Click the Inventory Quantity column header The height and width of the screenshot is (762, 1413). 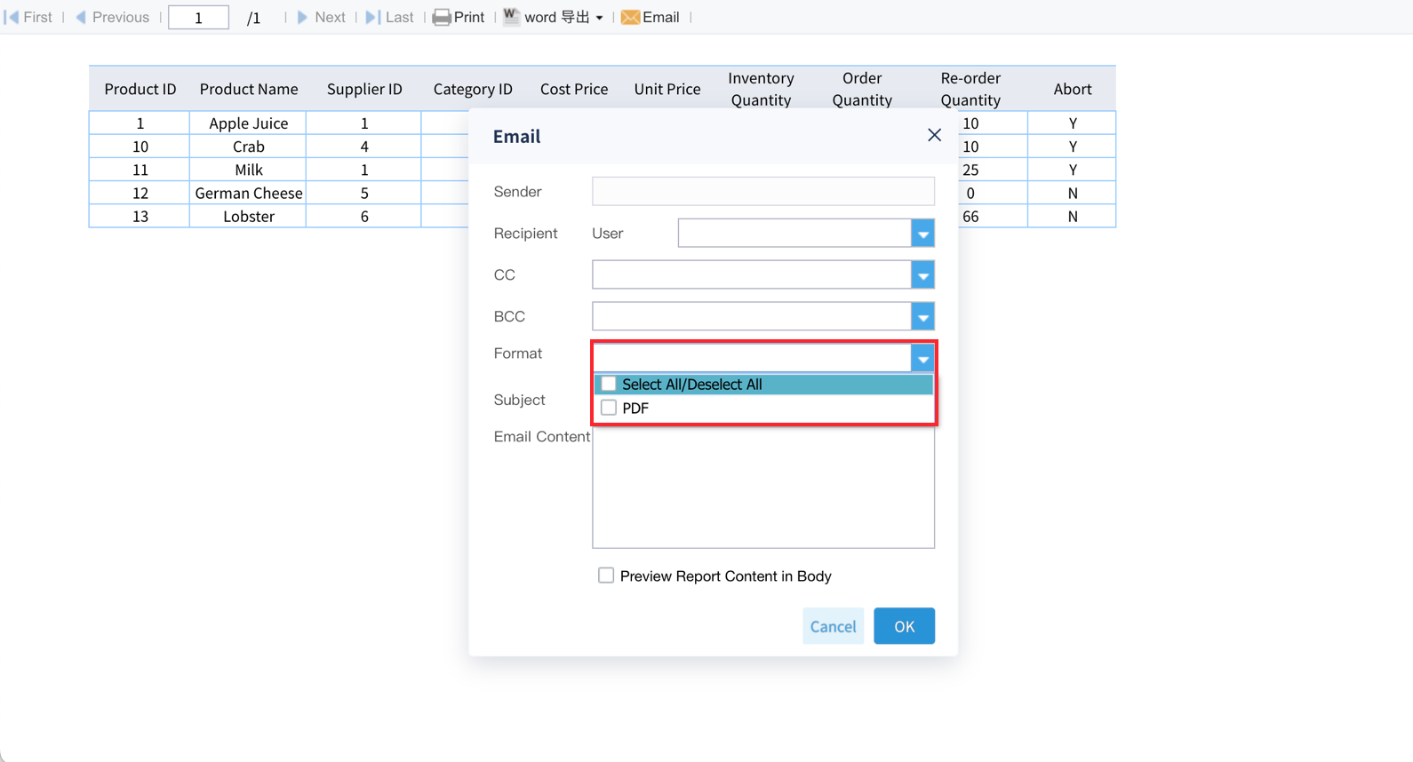pyautogui.click(x=761, y=89)
